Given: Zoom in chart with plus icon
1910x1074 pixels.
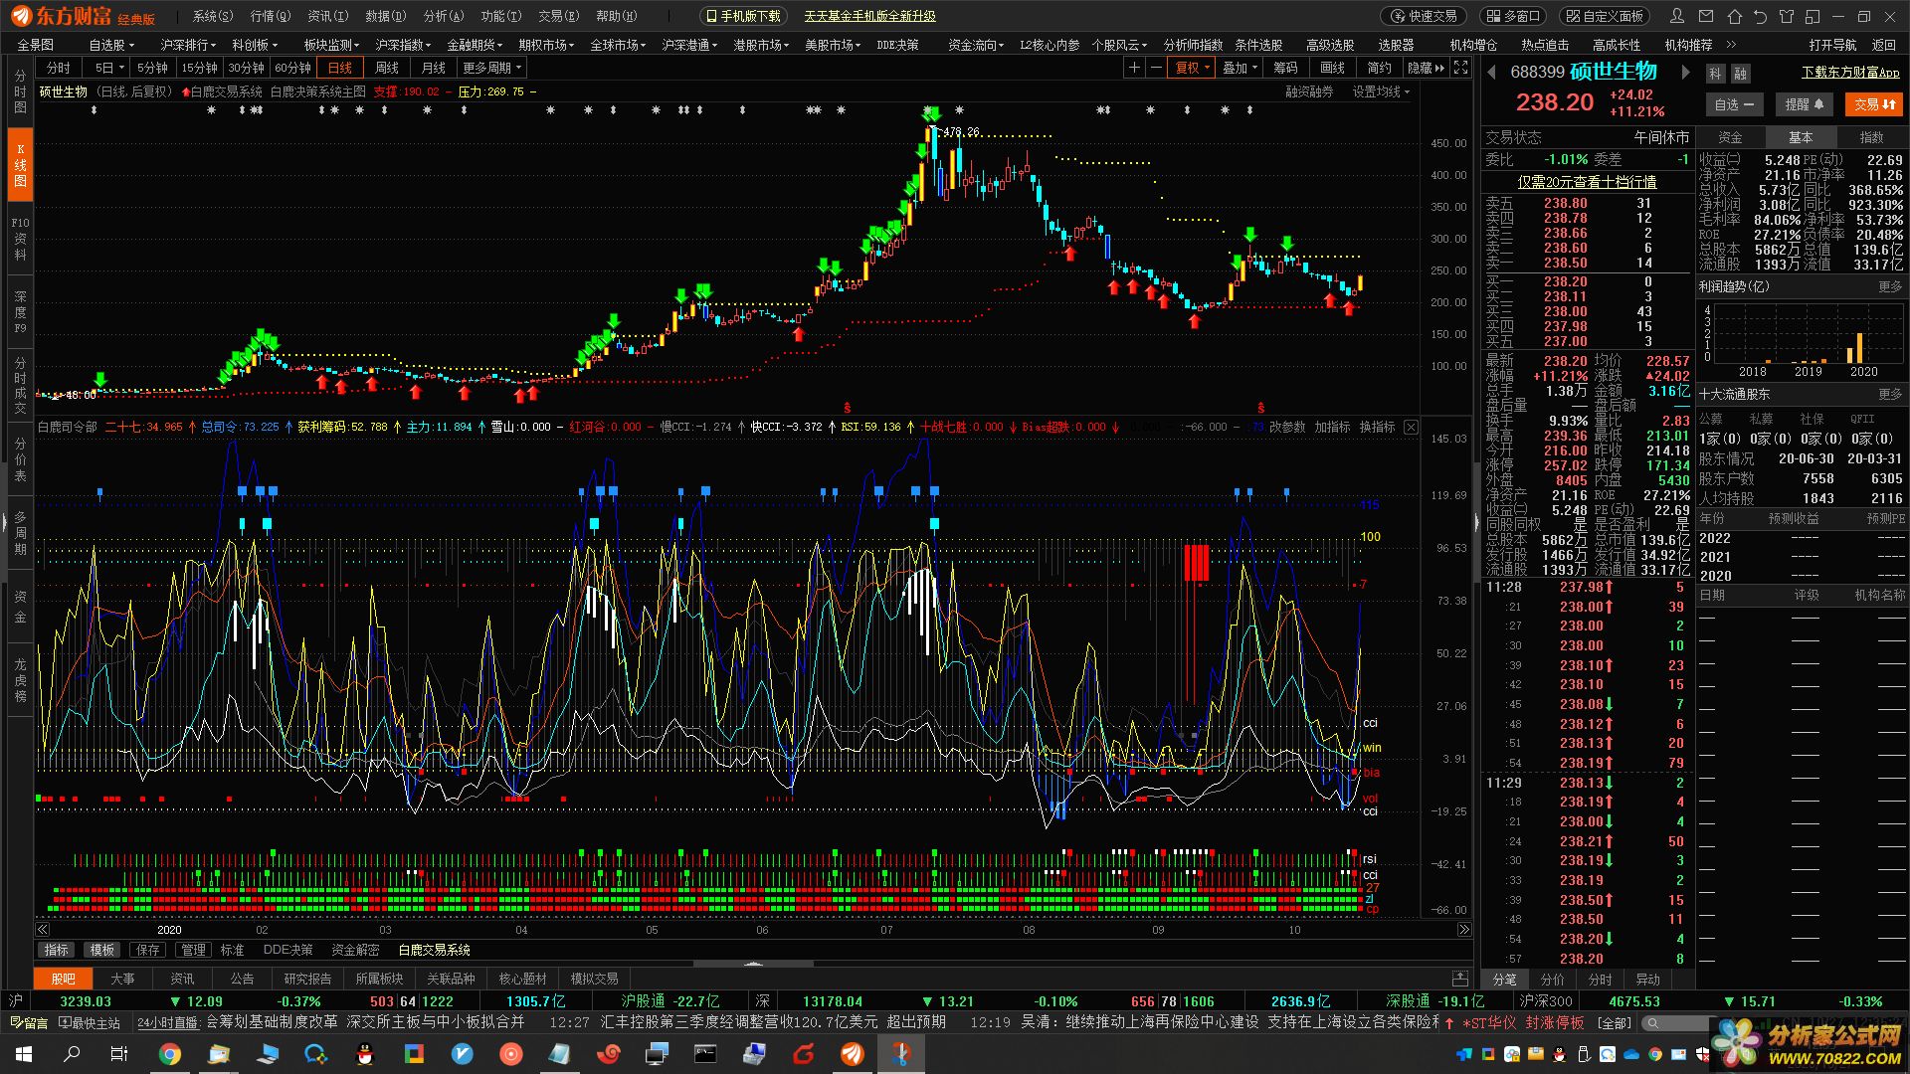Looking at the screenshot, I should pyautogui.click(x=1134, y=68).
